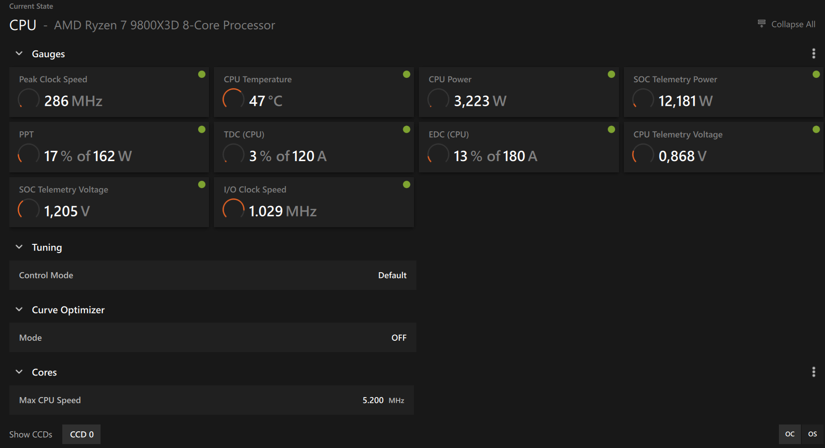Collapse the Curve Optimizer section chevron

[19, 309]
